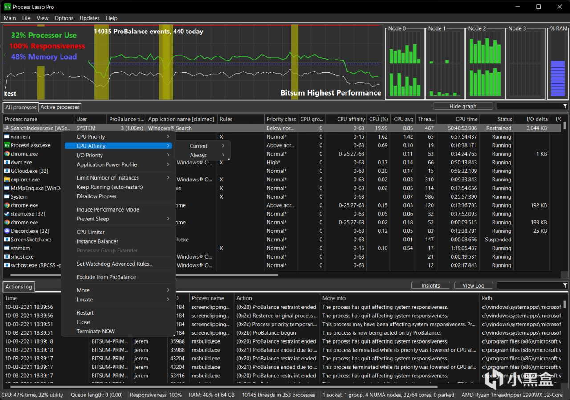The image size is (570, 400).
Task: Click the Node 2 core graph
Action: point(484,64)
